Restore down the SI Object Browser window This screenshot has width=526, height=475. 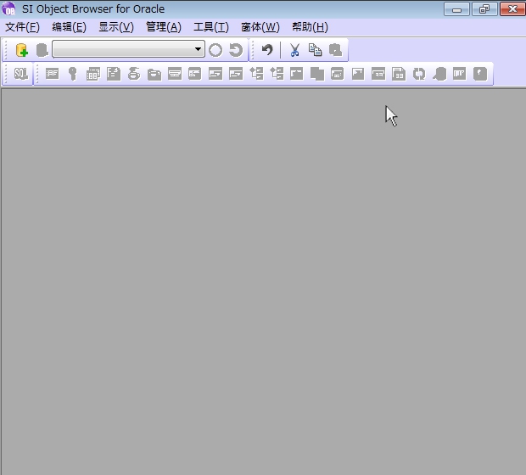[484, 9]
